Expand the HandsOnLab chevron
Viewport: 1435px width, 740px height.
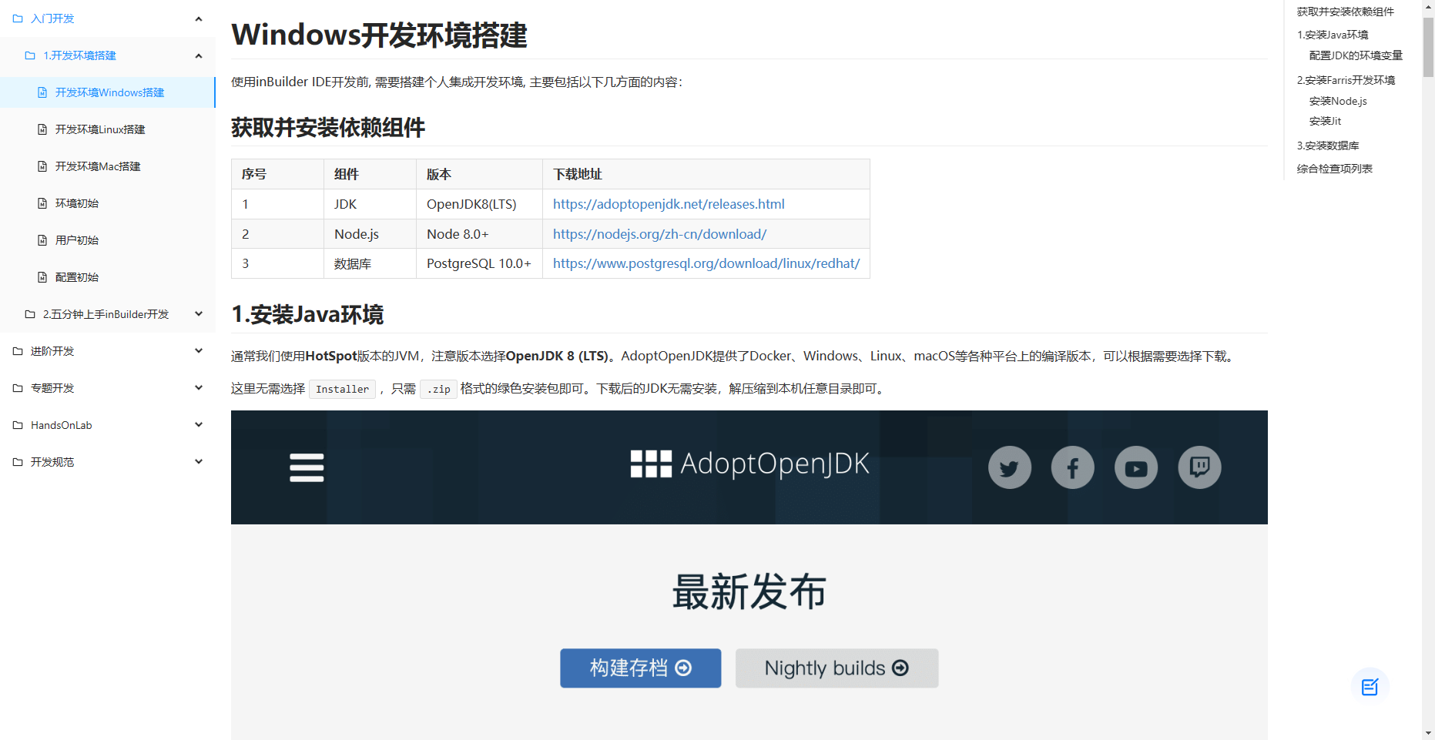[x=199, y=425]
